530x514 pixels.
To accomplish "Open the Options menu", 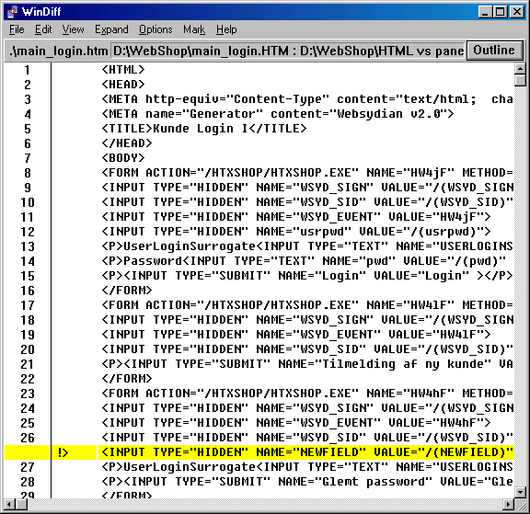I will [x=156, y=29].
